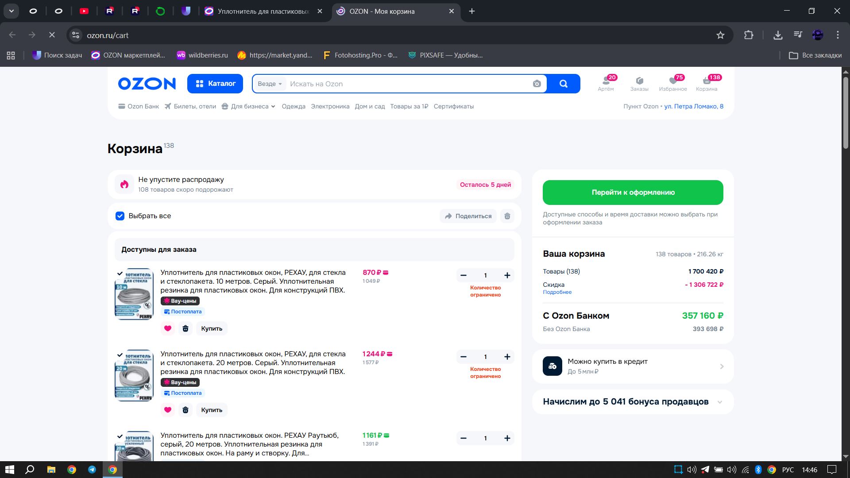The image size is (850, 478).
Task: Open the Избранное favorites heart icon
Action: pos(673,81)
